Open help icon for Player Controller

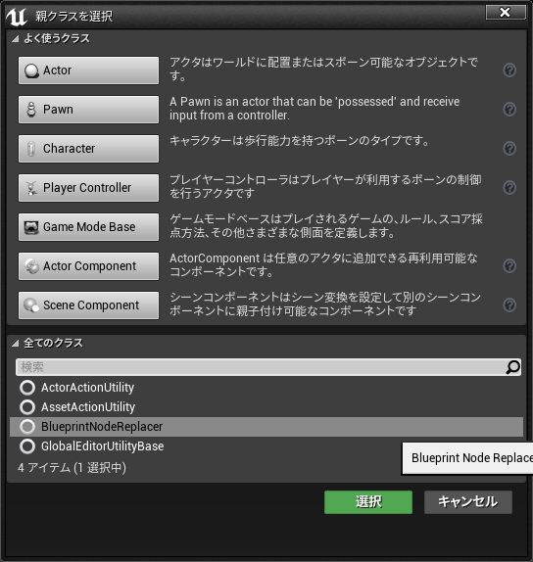point(509,187)
